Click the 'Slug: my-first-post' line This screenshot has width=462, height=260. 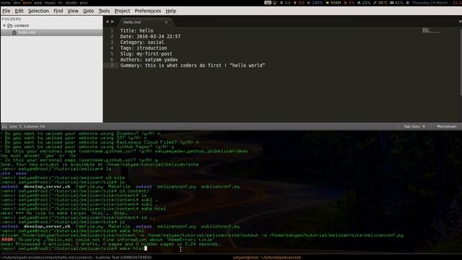(x=146, y=54)
